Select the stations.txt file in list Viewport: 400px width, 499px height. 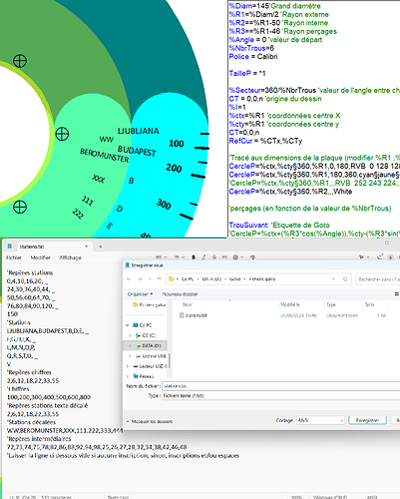194,315
